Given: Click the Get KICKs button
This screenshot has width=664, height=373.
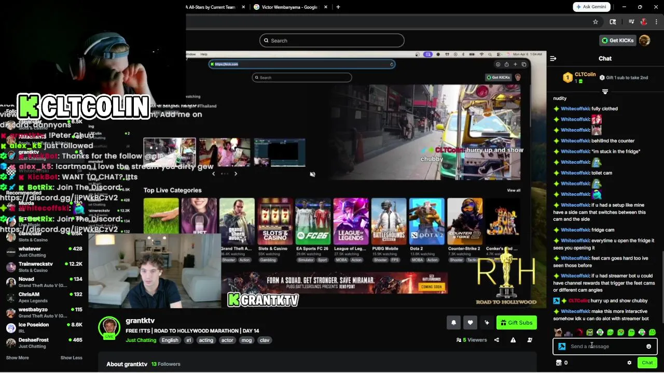Looking at the screenshot, I should click(x=617, y=40).
